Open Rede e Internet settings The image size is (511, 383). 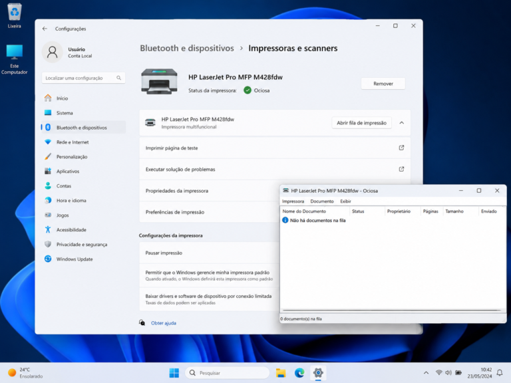tap(83, 142)
